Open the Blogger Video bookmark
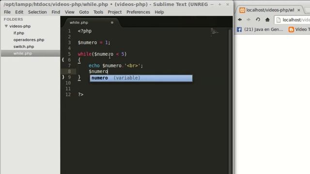 (x=299, y=29)
